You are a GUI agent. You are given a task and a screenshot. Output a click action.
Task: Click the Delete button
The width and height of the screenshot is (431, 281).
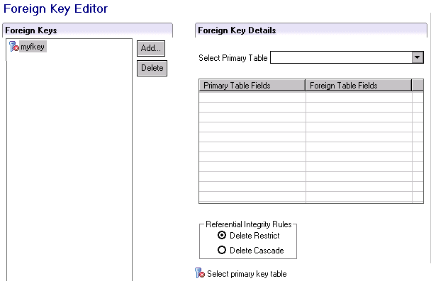click(152, 68)
